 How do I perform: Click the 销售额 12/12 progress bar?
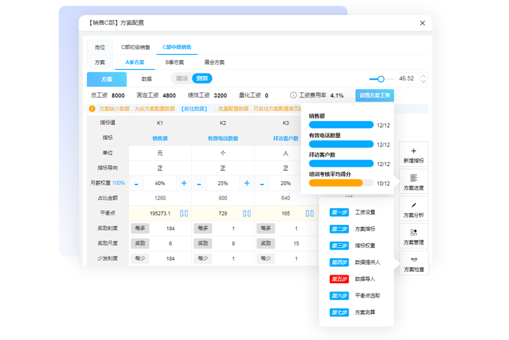(341, 125)
